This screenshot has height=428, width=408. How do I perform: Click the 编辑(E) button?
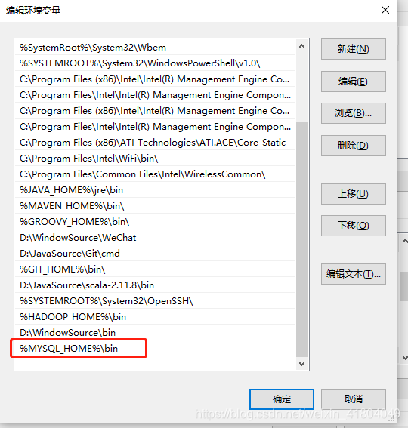[x=354, y=82]
